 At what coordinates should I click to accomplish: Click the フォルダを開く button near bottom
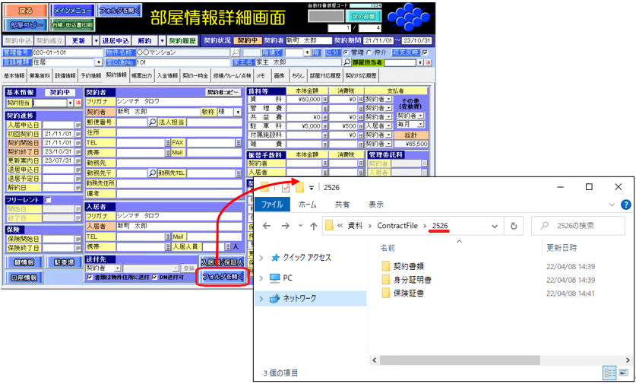tap(222, 277)
